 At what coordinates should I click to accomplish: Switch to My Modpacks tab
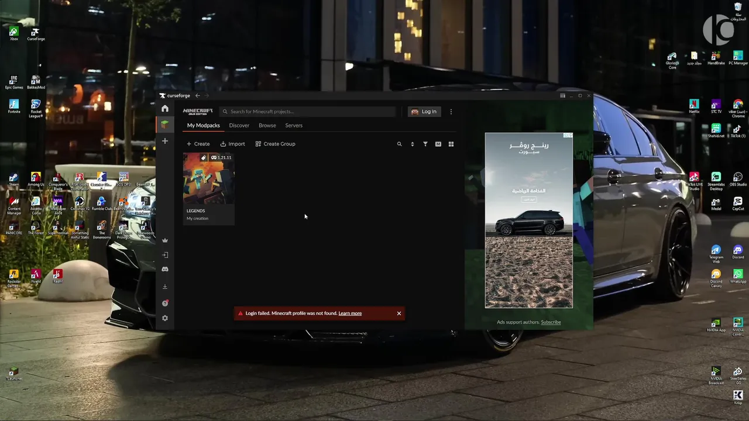click(x=204, y=125)
